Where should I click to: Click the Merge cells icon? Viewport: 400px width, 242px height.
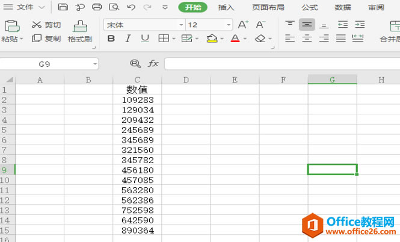coord(395,26)
